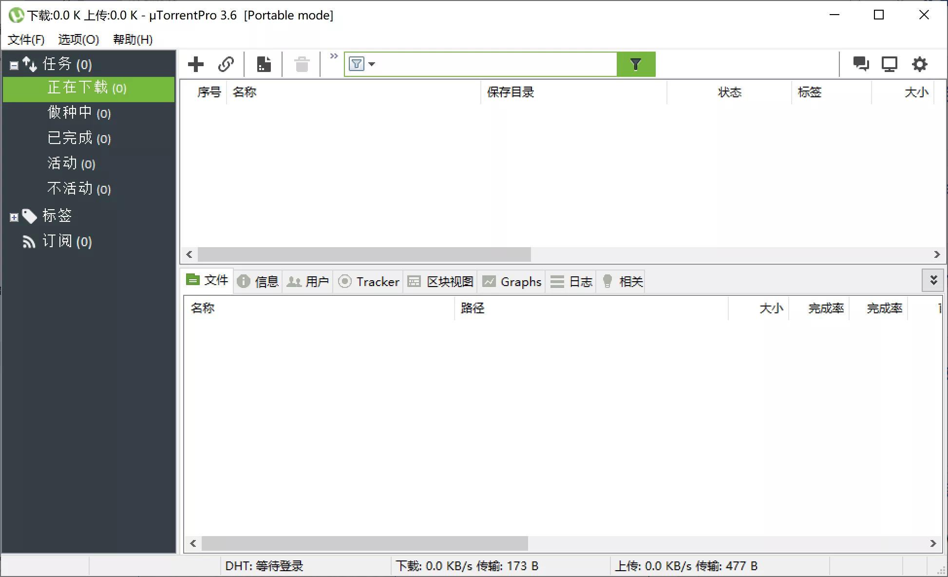Click the green filter funnel button

[x=636, y=64]
